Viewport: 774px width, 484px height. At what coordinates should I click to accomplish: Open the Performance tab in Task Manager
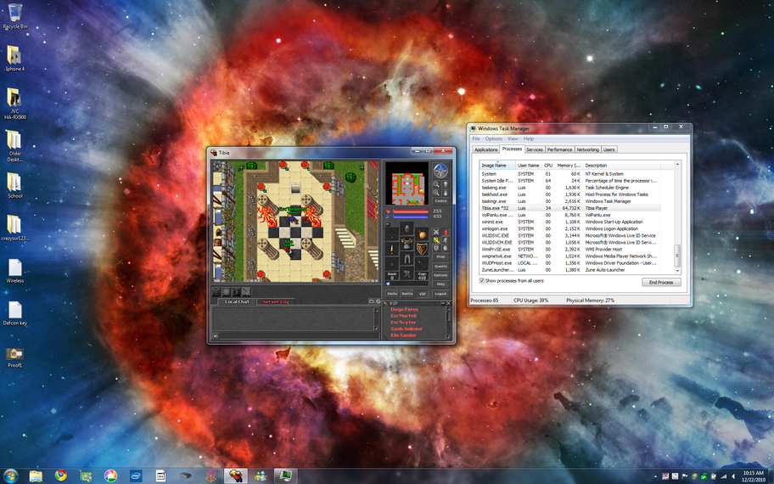(559, 149)
